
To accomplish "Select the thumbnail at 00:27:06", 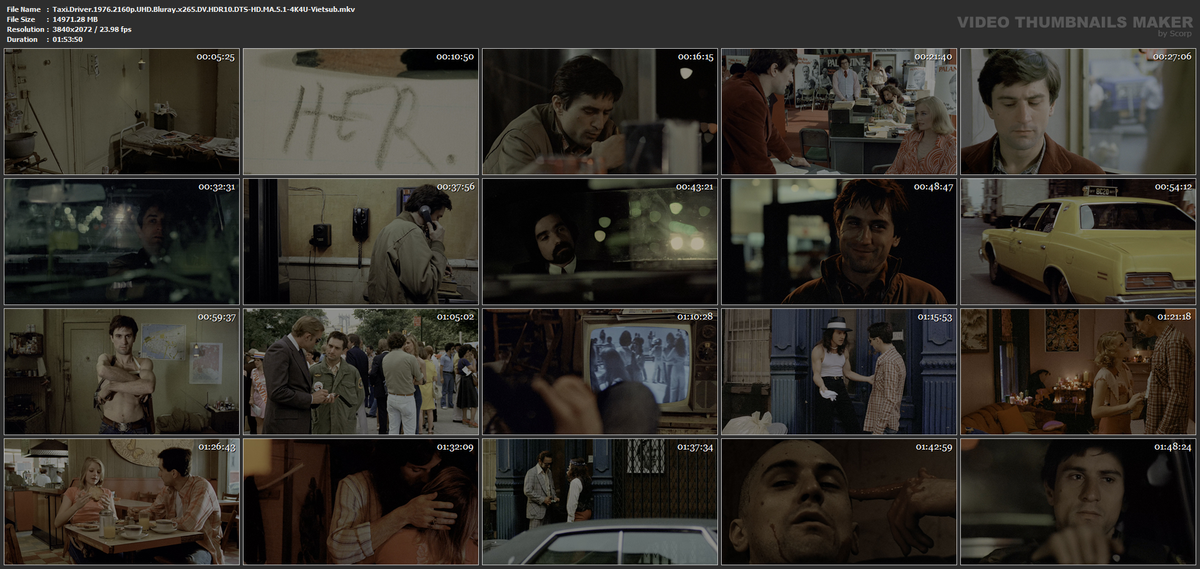I will coord(1079,112).
